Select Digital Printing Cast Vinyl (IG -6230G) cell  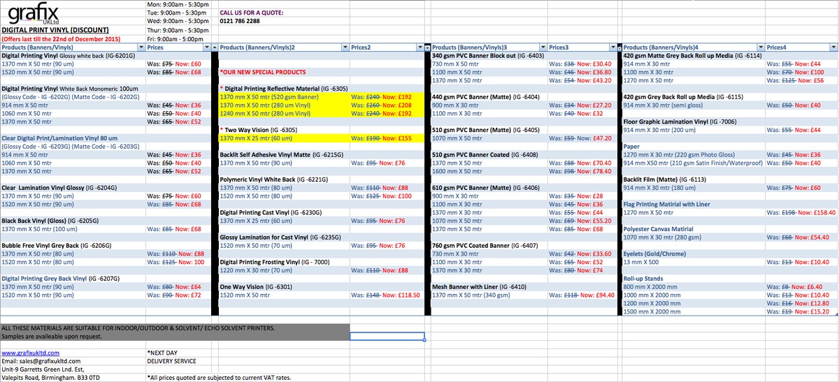tap(283, 212)
